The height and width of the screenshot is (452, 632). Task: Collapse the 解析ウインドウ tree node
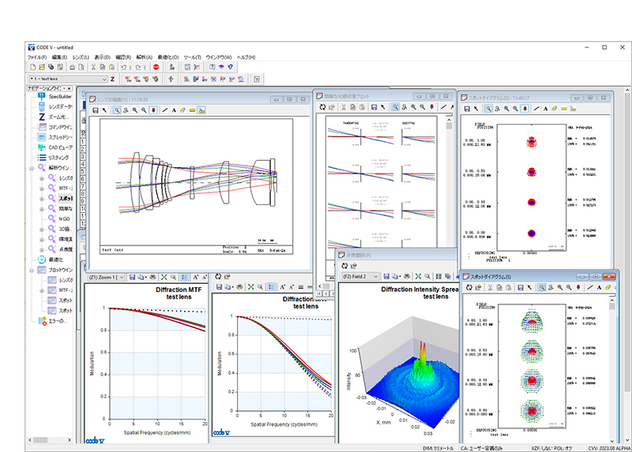(x=32, y=168)
